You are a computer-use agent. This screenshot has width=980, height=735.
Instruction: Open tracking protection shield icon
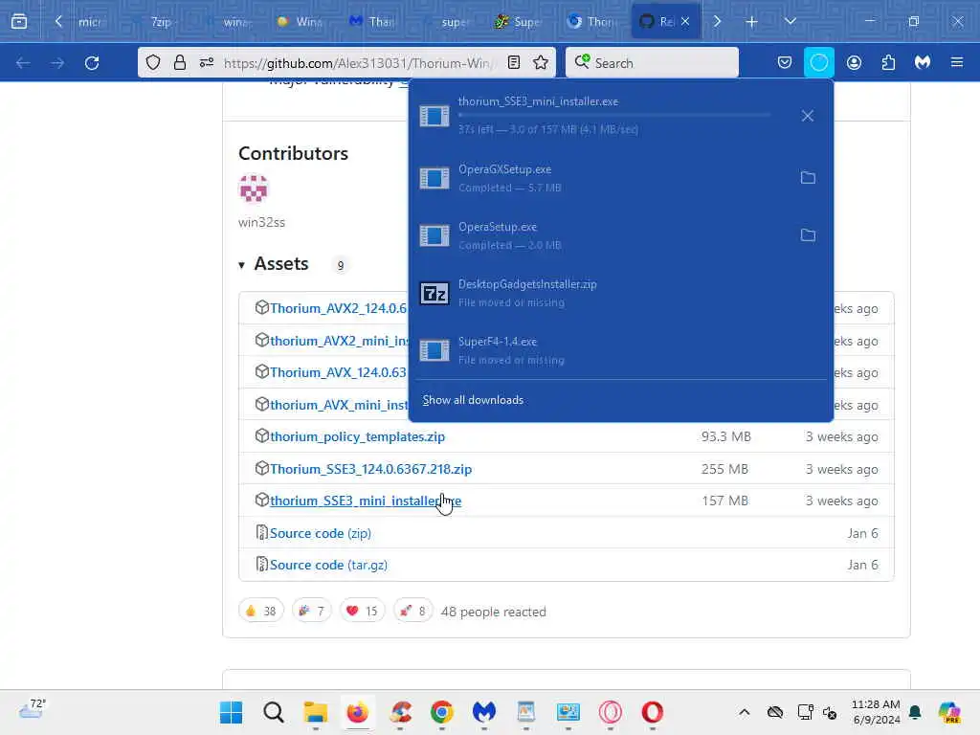(153, 62)
